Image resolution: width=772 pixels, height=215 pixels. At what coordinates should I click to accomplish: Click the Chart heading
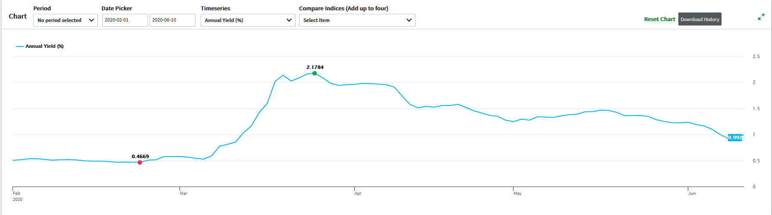pyautogui.click(x=18, y=16)
